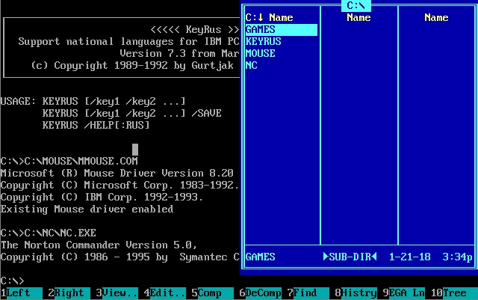478x300 pixels.
Task: Click the 6DeComp function key button
Action: [260, 293]
